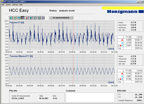The image size is (144, 104).
Task: Click the blue square marker in F1 cursor table
Action: point(122,43)
